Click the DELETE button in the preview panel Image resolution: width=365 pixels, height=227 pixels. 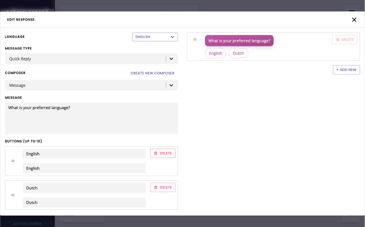pyautogui.click(x=345, y=39)
